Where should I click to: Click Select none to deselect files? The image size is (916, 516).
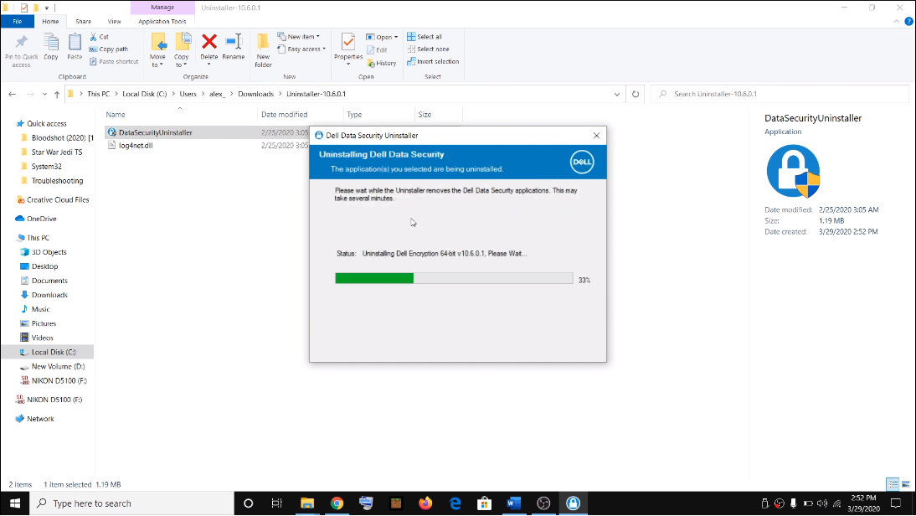(425, 49)
